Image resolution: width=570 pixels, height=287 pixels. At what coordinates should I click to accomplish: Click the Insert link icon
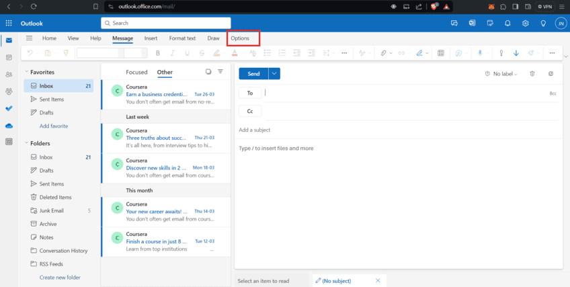(402, 53)
